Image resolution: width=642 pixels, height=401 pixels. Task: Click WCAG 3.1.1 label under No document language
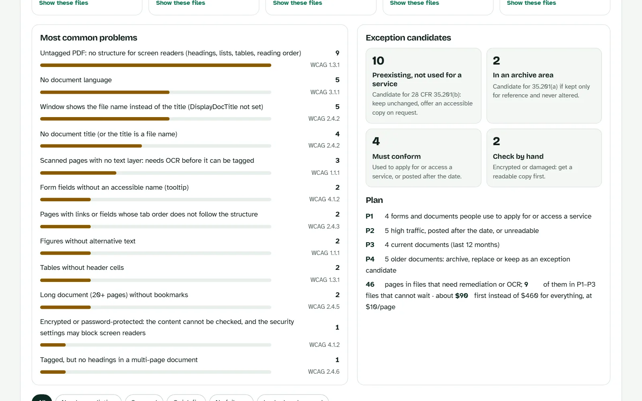tap(325, 92)
